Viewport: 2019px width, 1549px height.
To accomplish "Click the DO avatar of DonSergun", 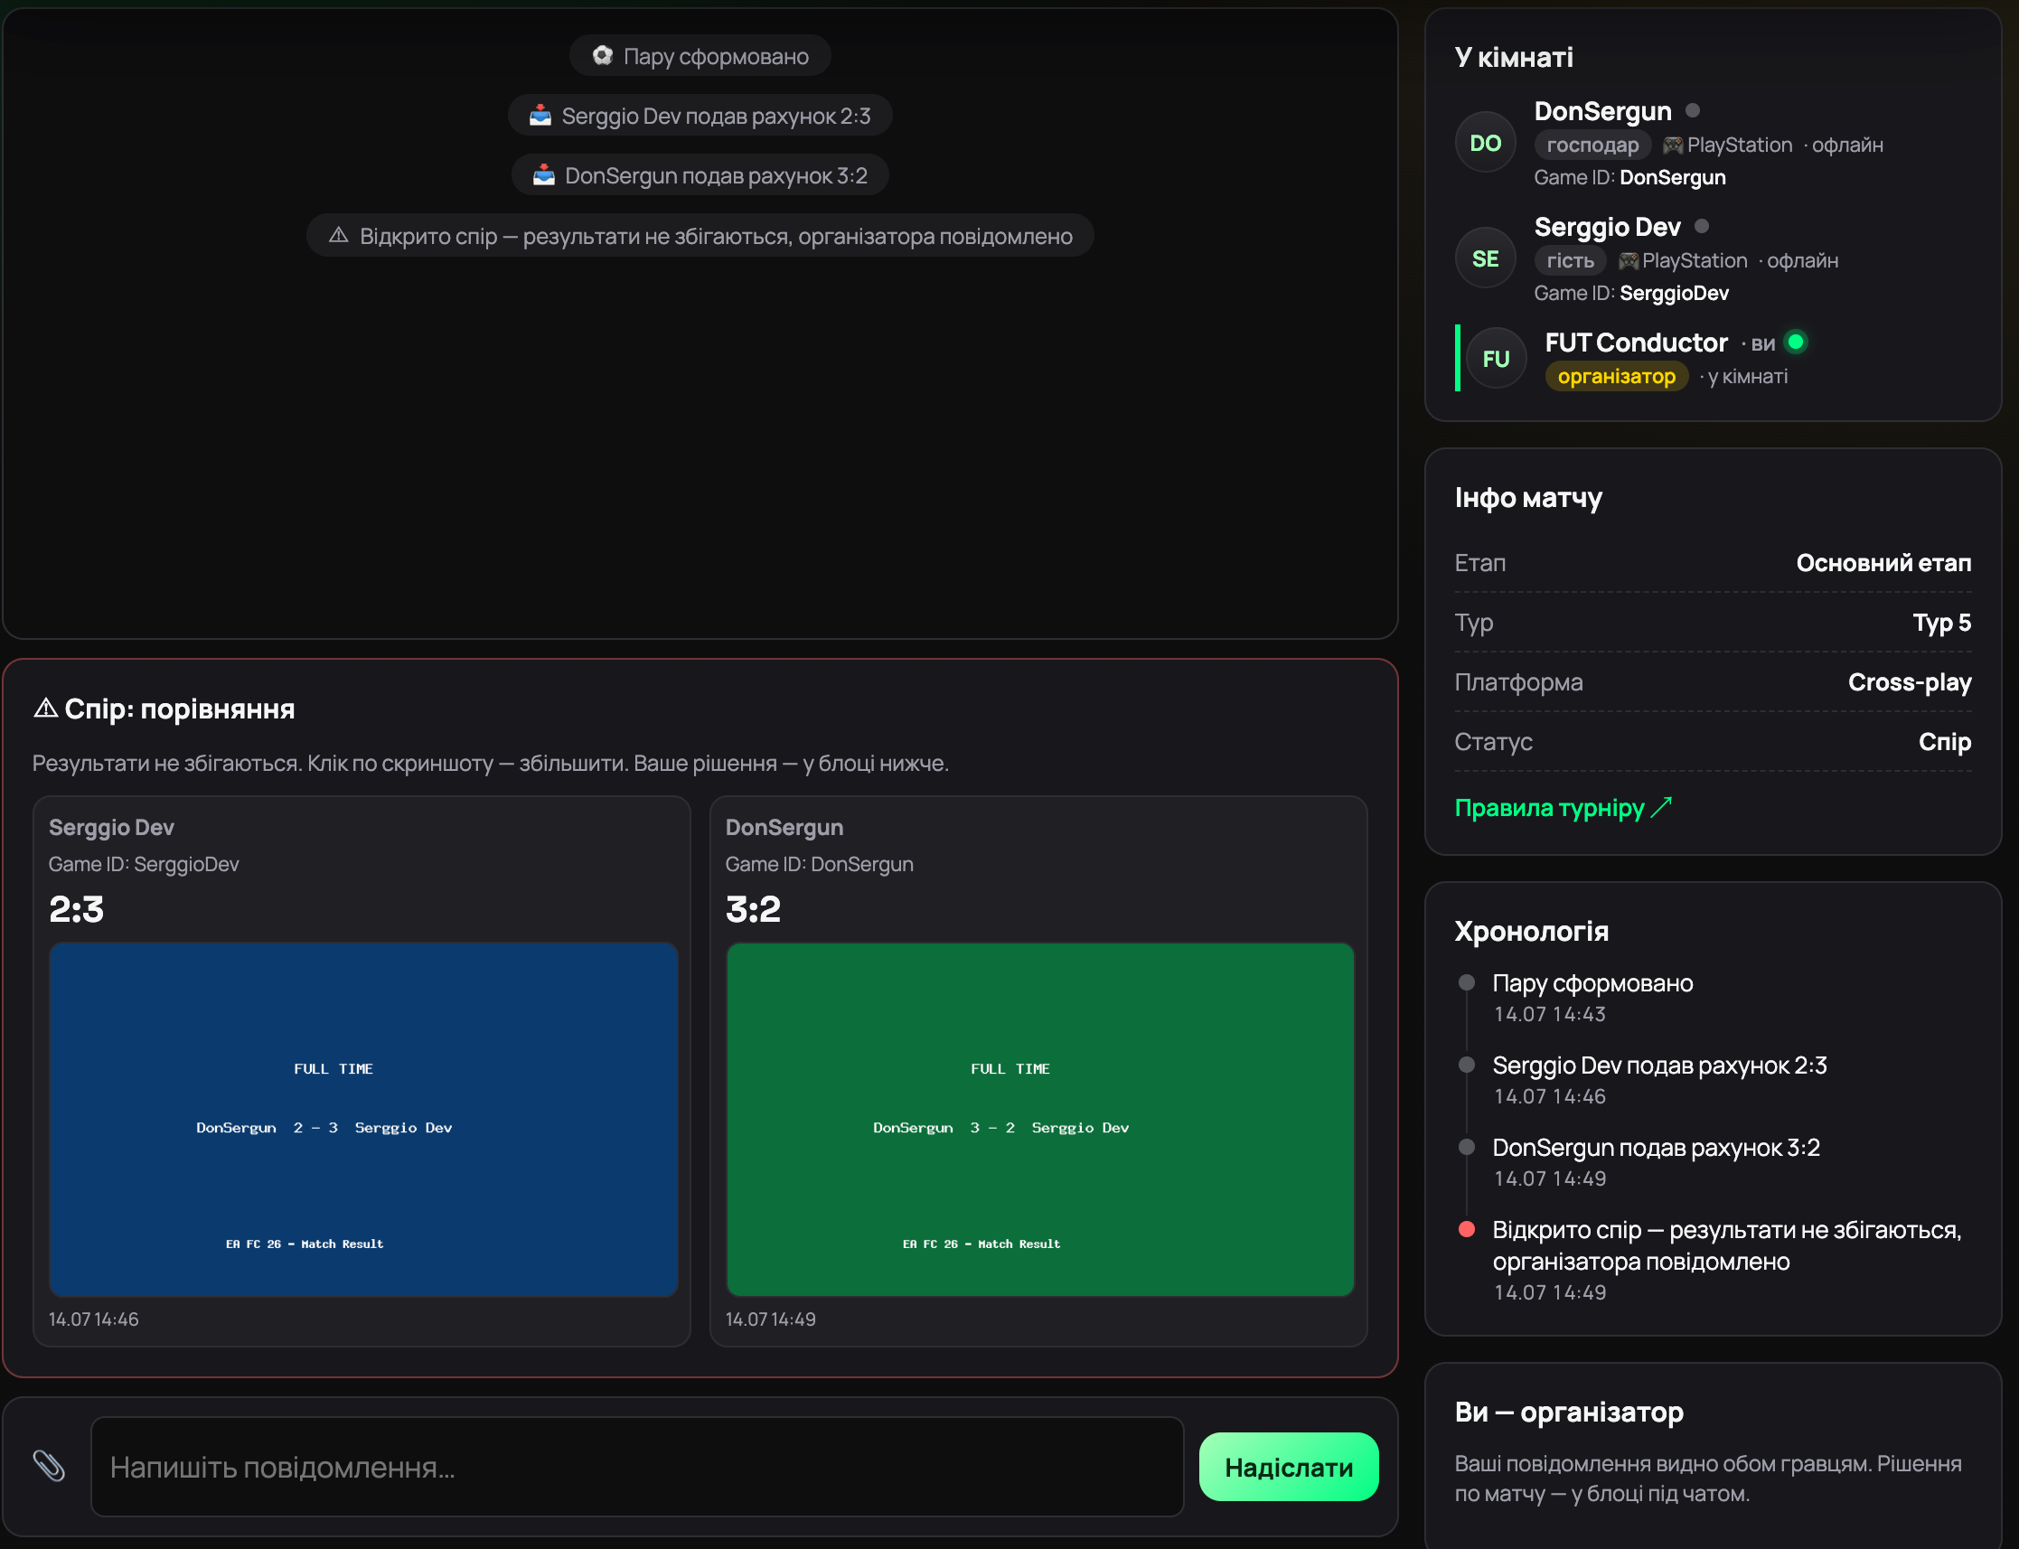I will click(x=1485, y=143).
